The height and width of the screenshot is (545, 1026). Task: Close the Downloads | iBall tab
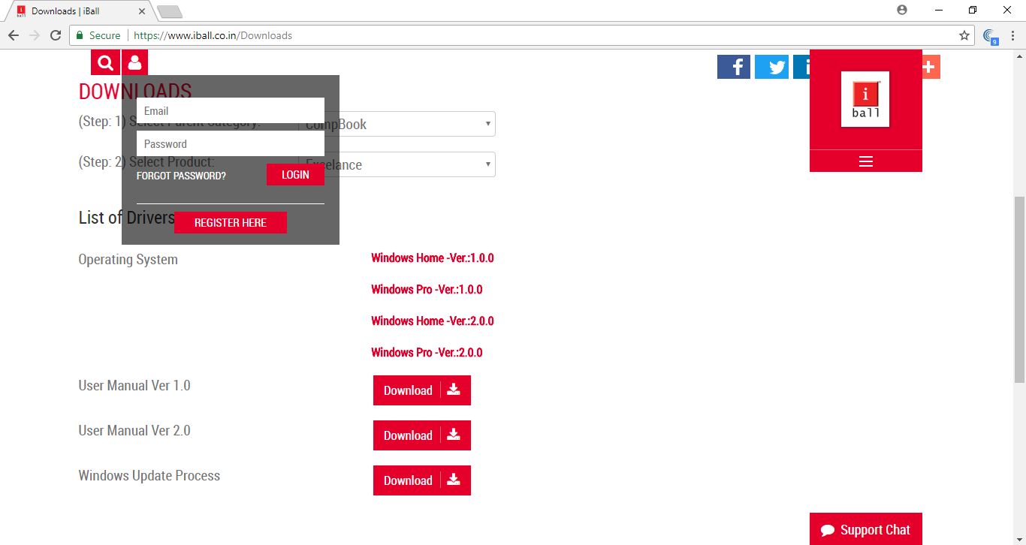[x=142, y=11]
